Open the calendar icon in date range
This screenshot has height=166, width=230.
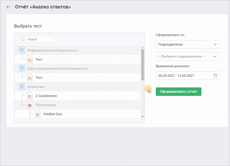click(215, 76)
